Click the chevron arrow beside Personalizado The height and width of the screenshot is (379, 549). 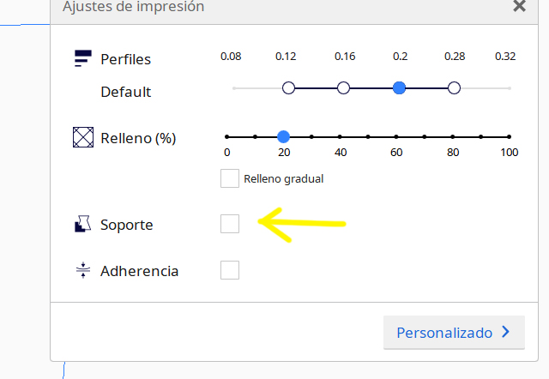506,332
